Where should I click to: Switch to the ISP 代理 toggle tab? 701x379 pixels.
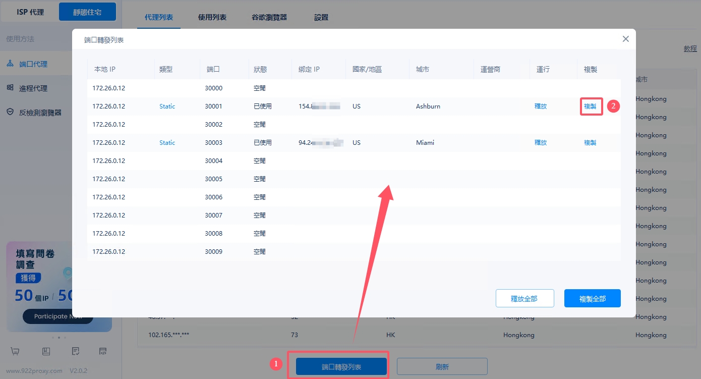pyautogui.click(x=30, y=12)
